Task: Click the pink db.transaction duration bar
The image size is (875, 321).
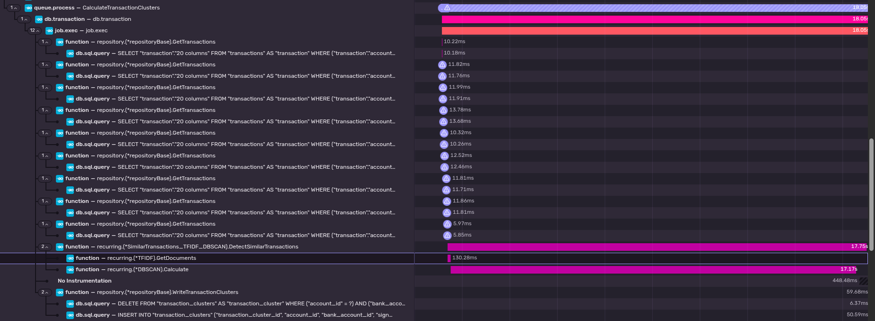Action: point(655,19)
